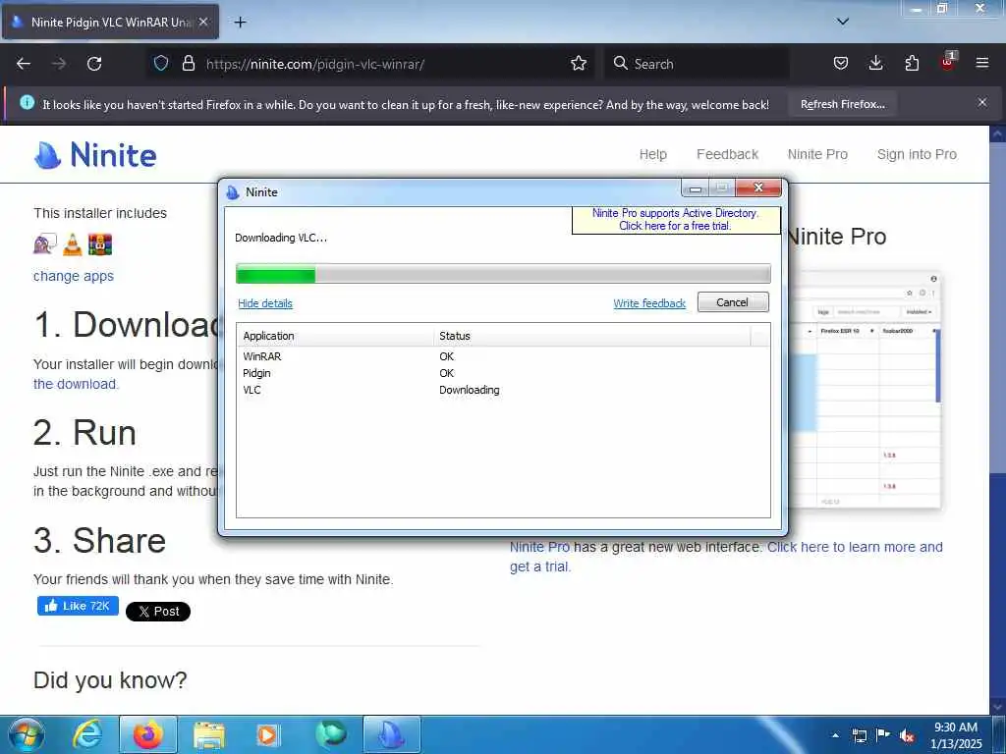Sort by the Application column header

coord(335,336)
